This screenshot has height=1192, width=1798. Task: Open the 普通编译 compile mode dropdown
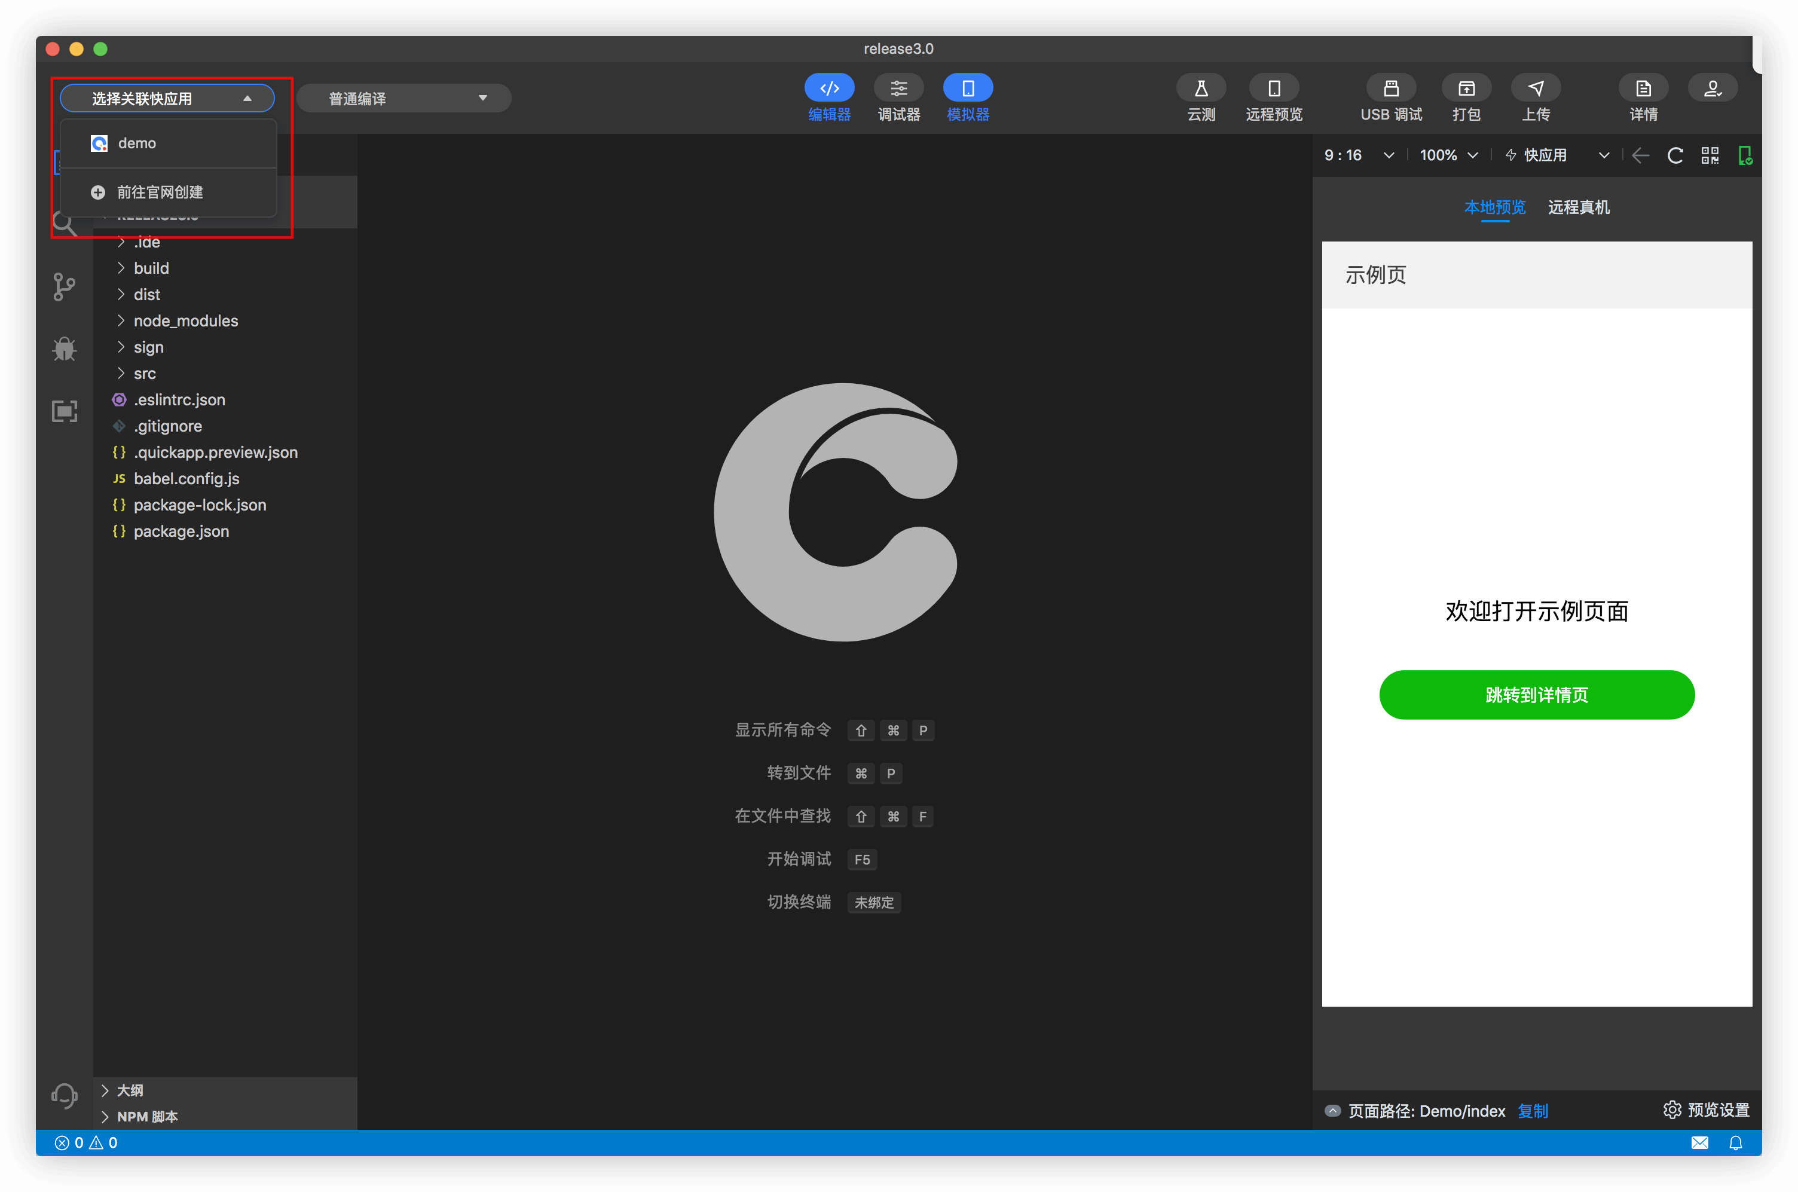point(403,98)
